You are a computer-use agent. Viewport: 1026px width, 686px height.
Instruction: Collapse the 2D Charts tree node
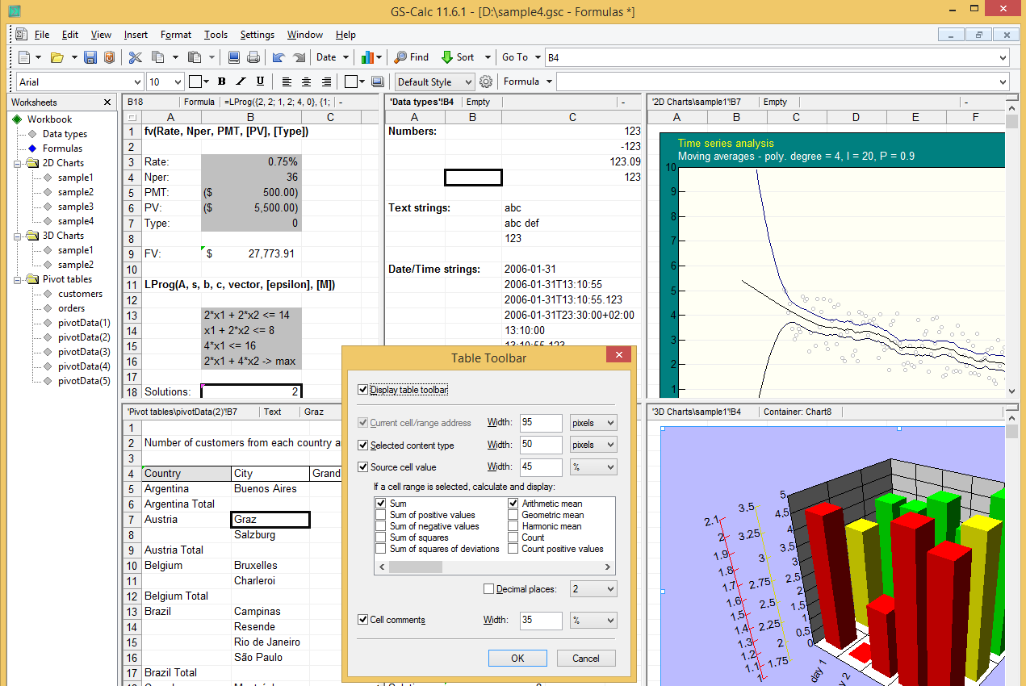(x=18, y=163)
